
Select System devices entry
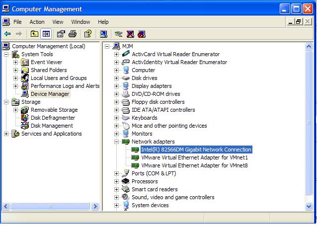pyautogui.click(x=150, y=205)
